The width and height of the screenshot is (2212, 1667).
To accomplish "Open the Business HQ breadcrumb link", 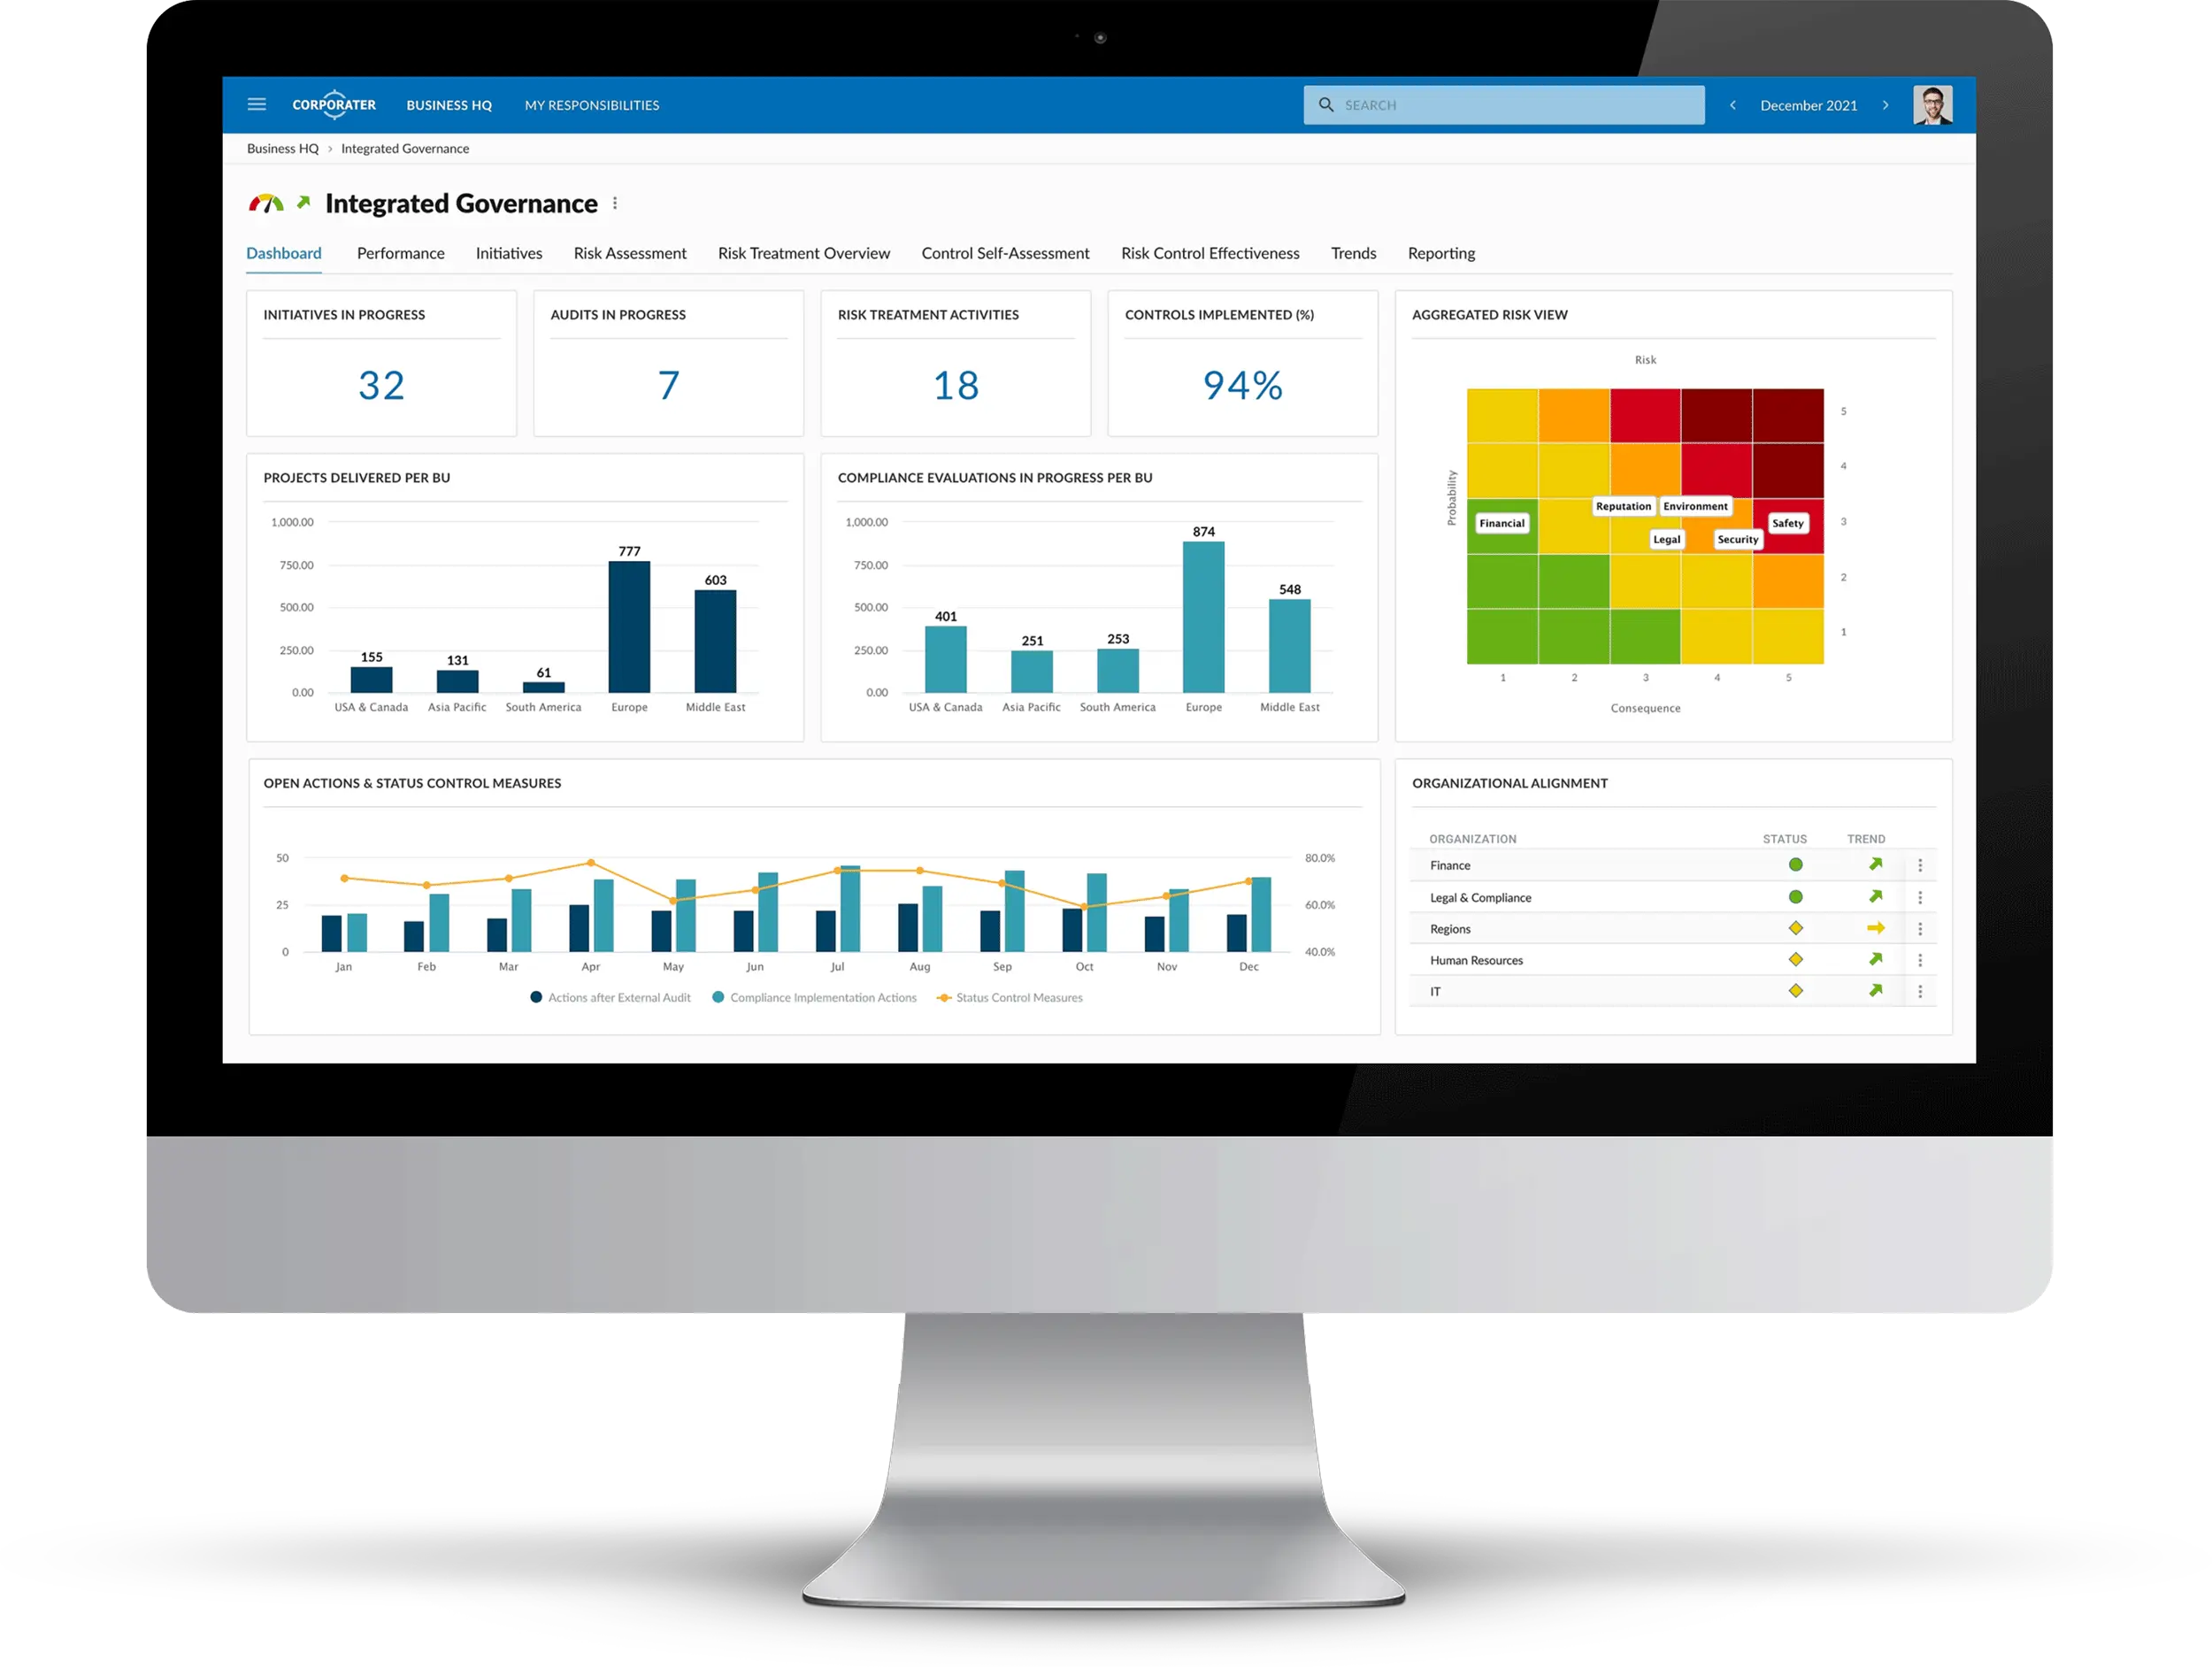I will (286, 147).
